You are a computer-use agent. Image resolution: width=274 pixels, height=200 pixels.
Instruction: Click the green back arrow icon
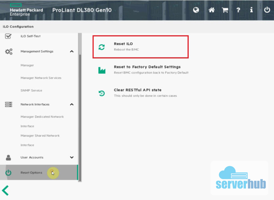(5, 190)
